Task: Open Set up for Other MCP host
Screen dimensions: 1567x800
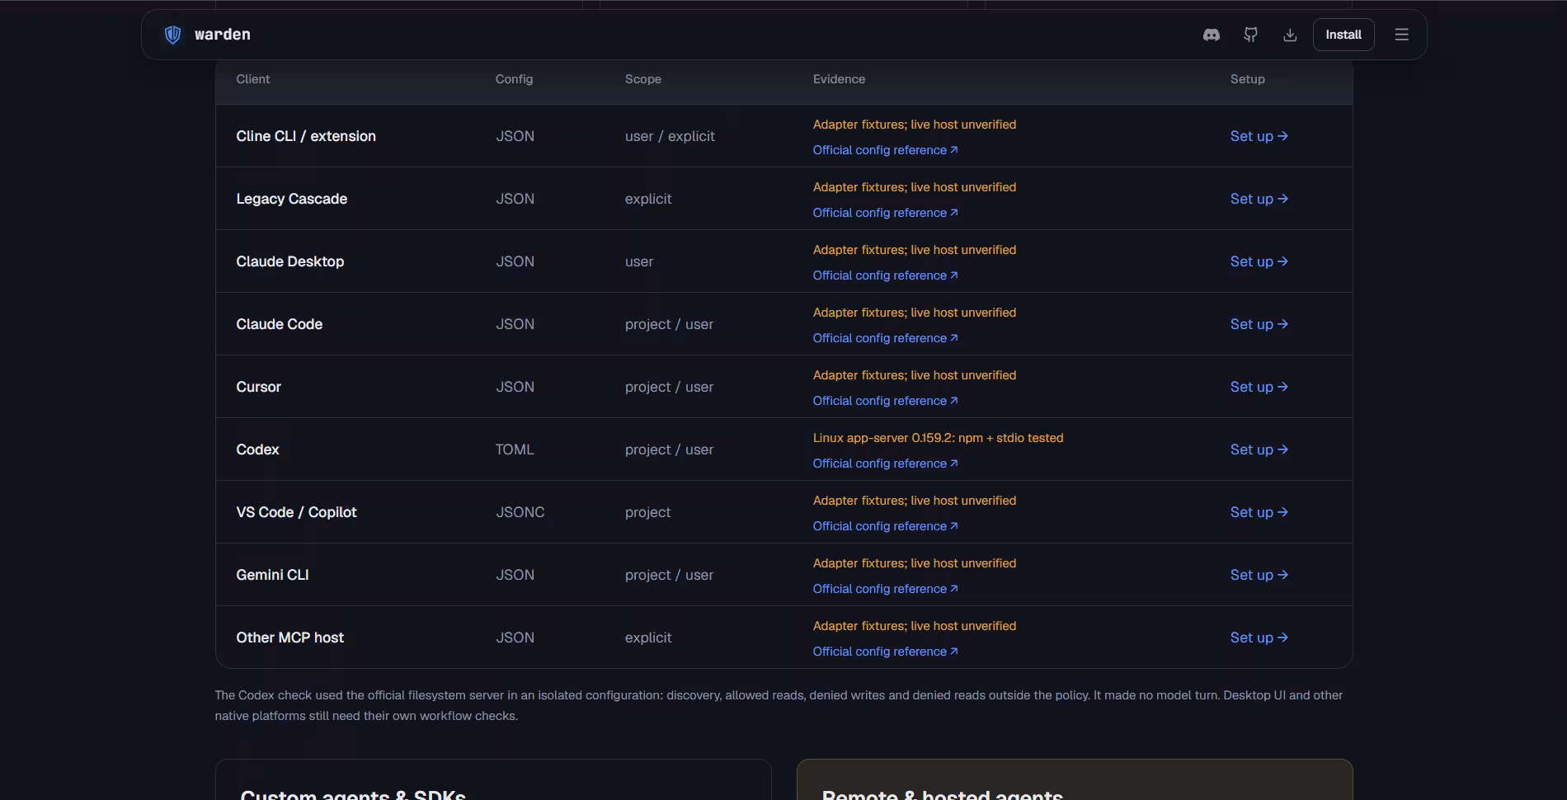Action: coord(1259,638)
